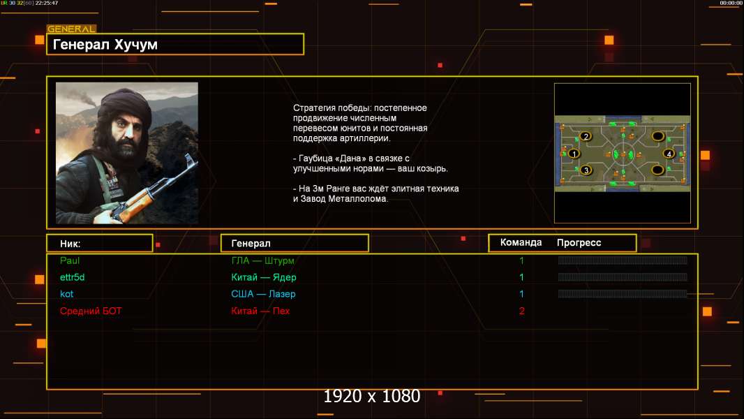Select player name Paul
Screen dimensions: 744x419
tap(70, 260)
